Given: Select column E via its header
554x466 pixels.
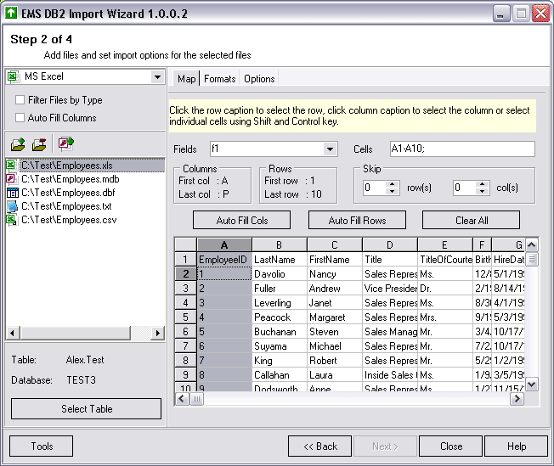Looking at the screenshot, I should (x=445, y=244).
